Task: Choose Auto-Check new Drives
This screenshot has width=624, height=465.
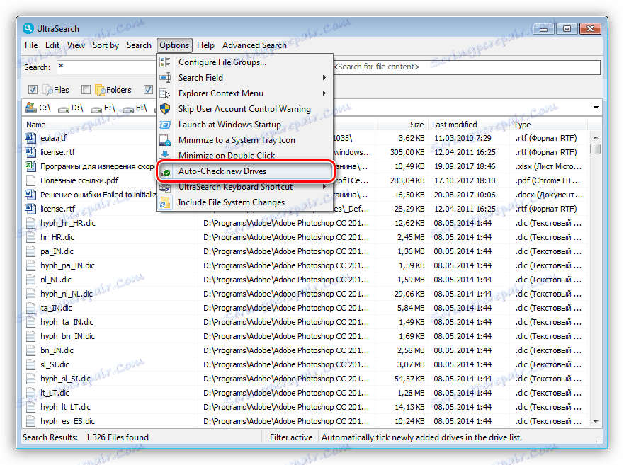Action: [x=245, y=171]
